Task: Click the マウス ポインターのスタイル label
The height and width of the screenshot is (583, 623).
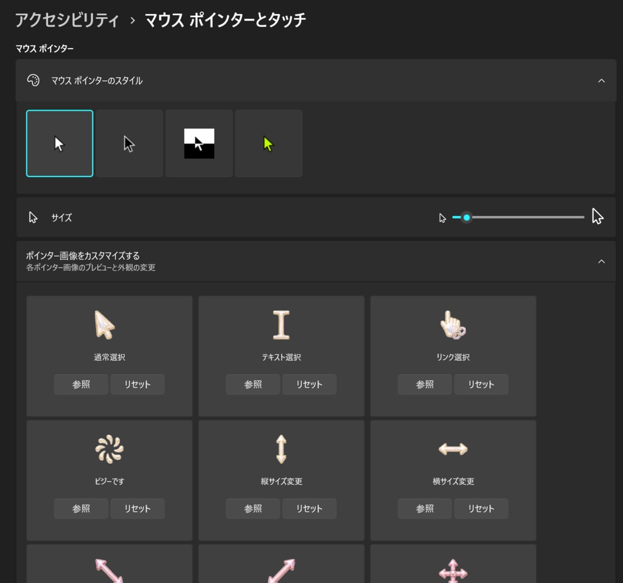Action: click(97, 81)
